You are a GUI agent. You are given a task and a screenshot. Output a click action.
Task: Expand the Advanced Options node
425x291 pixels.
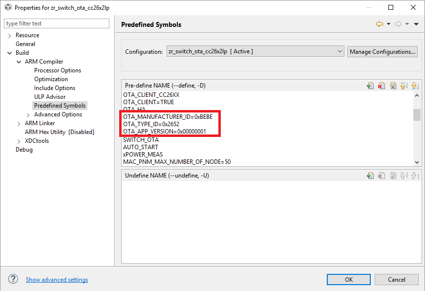28,114
